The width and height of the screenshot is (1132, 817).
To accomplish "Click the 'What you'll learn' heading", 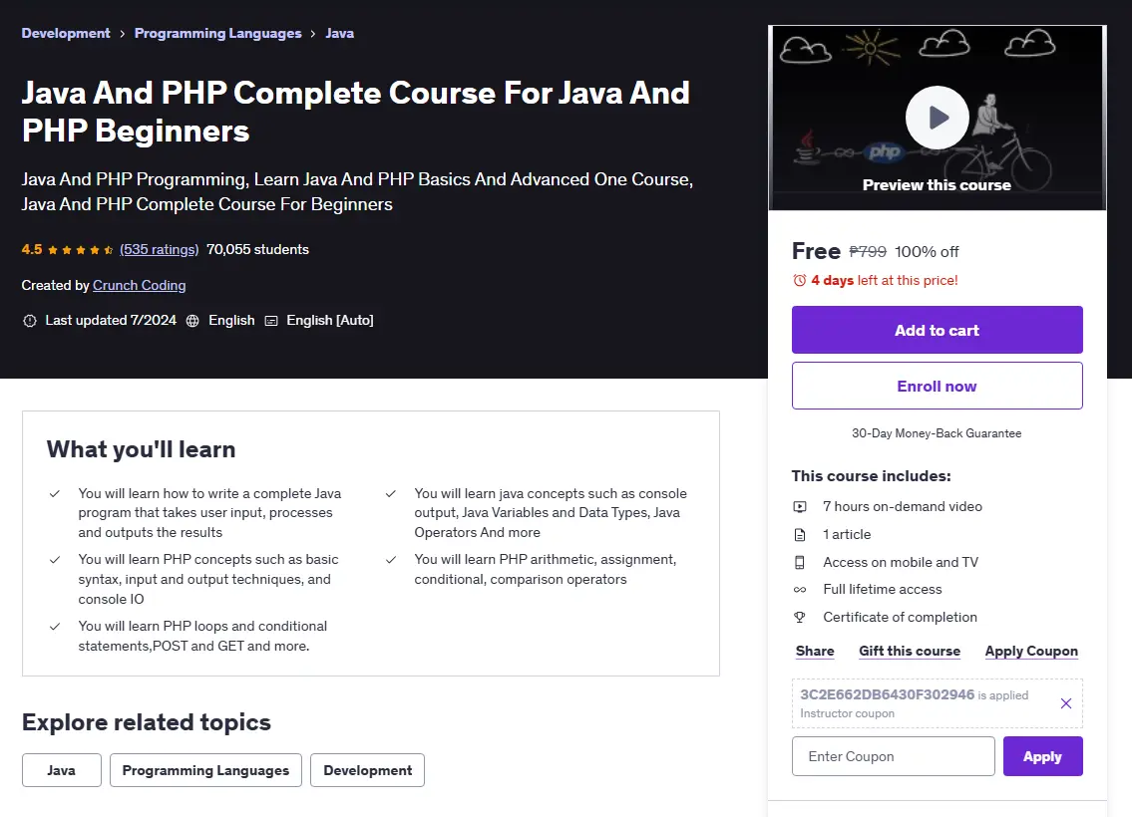I will (x=142, y=449).
